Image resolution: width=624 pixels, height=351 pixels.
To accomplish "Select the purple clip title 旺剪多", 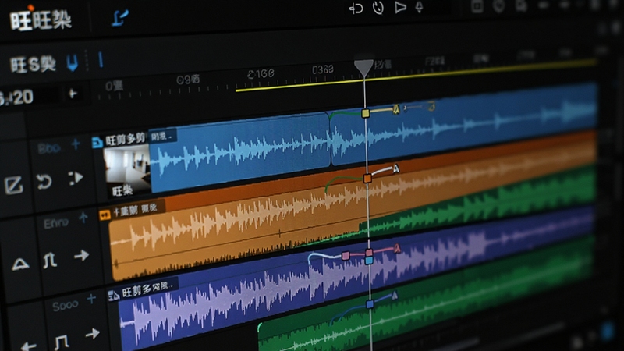I will 147,289.
